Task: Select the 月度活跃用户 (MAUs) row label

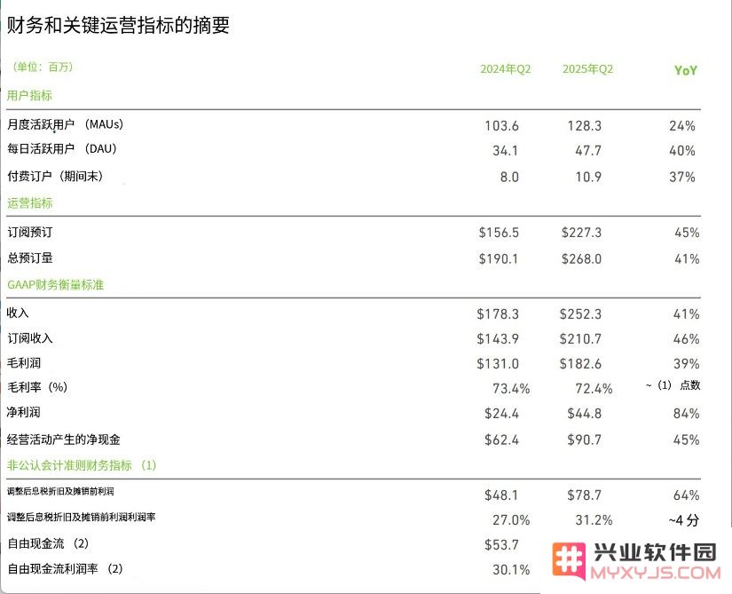Action: pos(65,125)
